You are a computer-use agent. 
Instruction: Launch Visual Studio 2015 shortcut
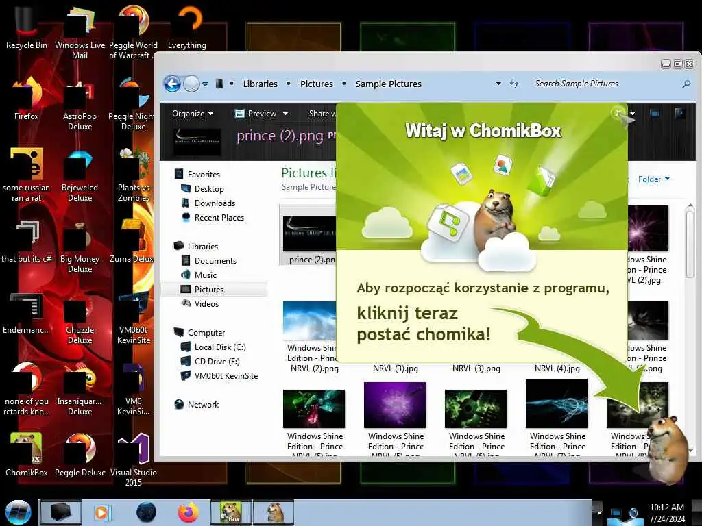coord(134,460)
